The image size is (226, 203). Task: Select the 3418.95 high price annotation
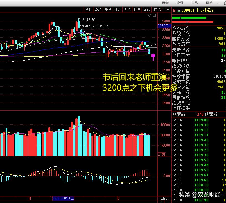[x=89, y=20]
